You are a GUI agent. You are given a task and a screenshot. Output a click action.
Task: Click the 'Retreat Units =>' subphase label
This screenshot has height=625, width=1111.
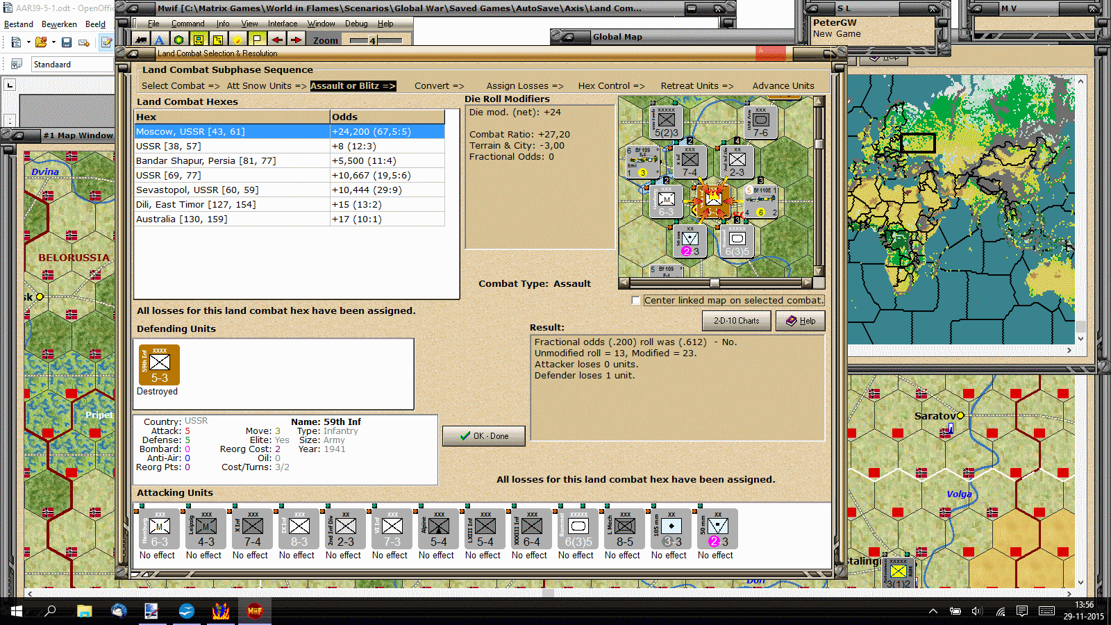697,86
